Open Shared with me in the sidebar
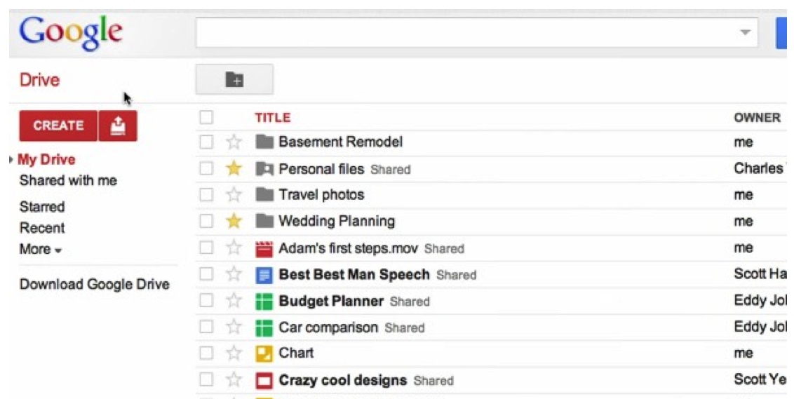 point(68,180)
